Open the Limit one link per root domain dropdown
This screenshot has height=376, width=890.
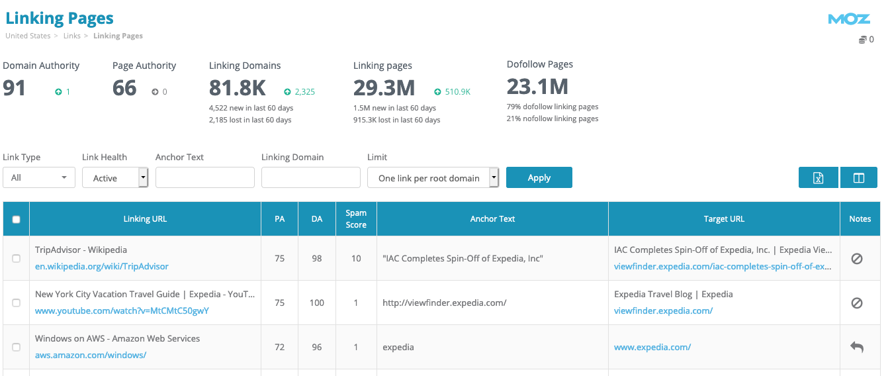click(x=433, y=177)
